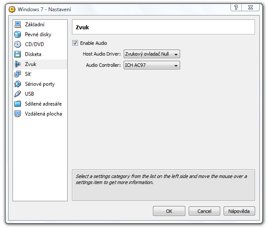Click the Sdílené adresáře folder icon

[18, 104]
